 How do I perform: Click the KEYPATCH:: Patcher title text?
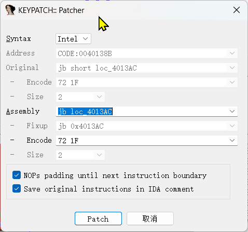[51, 10]
